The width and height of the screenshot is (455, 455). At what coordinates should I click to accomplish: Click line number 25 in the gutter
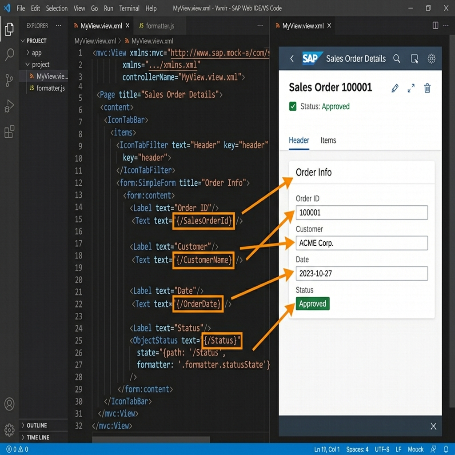pyautogui.click(x=79, y=340)
